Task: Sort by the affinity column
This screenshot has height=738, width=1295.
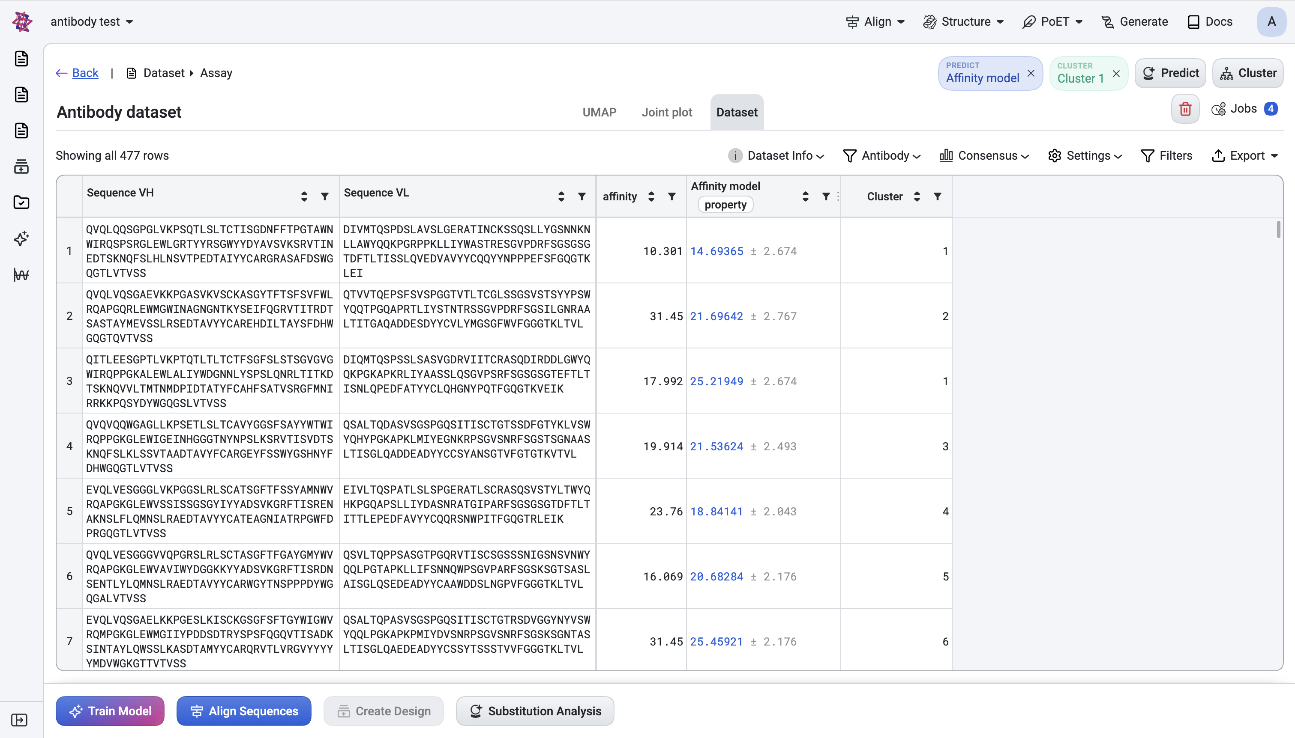Action: click(x=651, y=196)
